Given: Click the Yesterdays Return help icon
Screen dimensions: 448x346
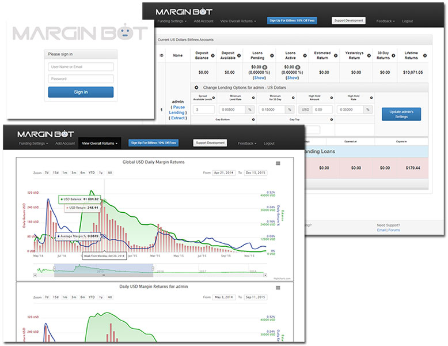Looking at the screenshot, I should point(369,55).
